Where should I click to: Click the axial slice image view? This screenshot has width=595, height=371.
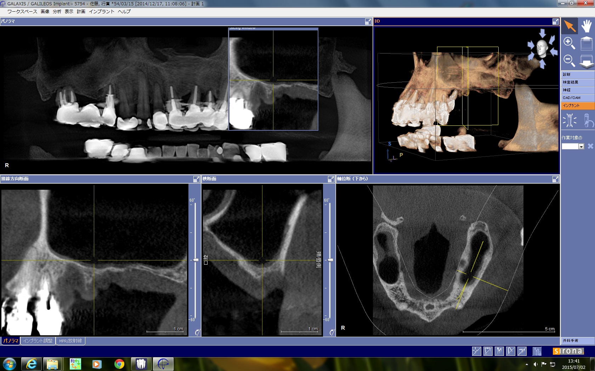[448, 260]
